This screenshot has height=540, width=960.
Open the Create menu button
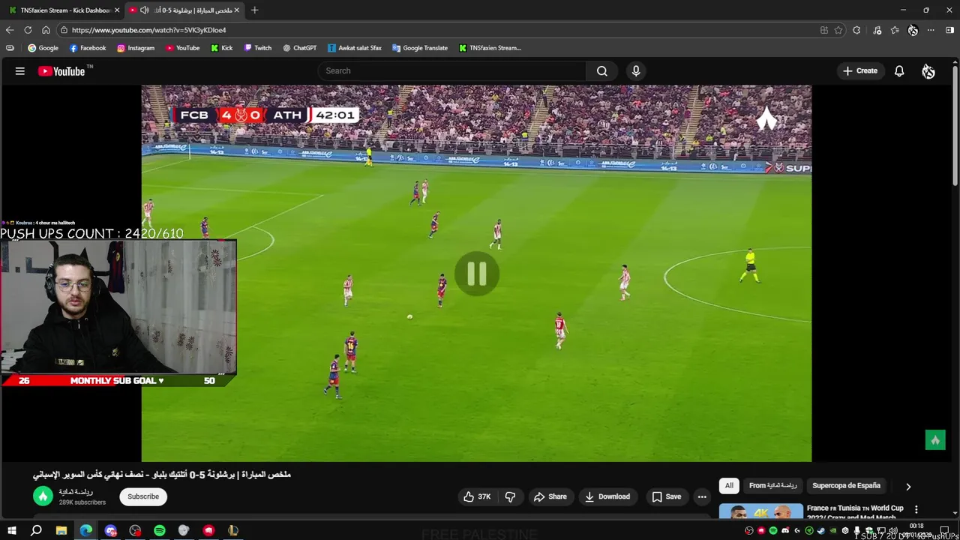click(859, 71)
